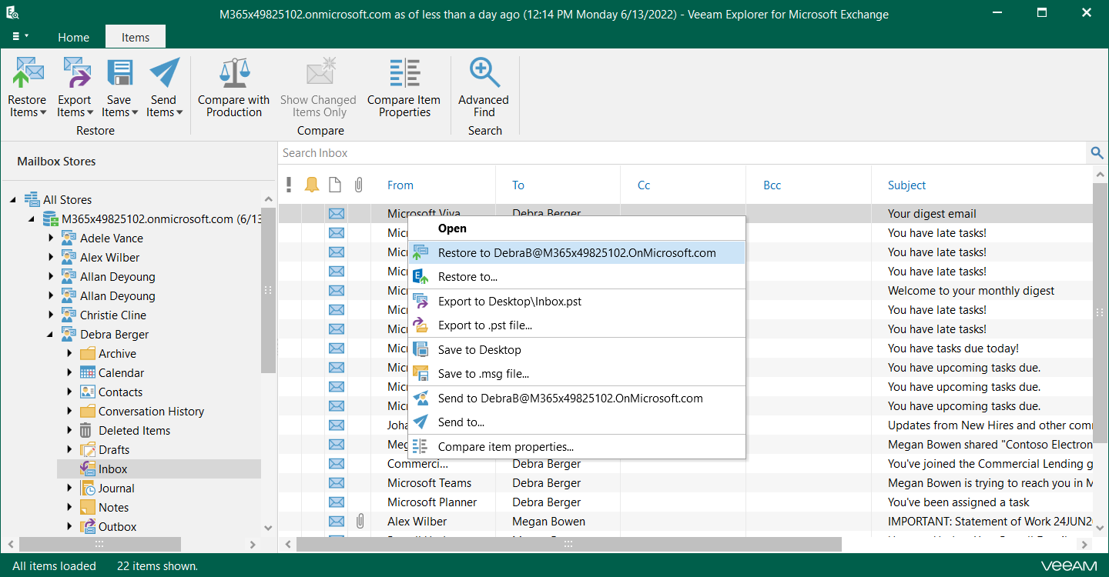
Task: Switch to the Items ribbon tab
Action: click(136, 37)
